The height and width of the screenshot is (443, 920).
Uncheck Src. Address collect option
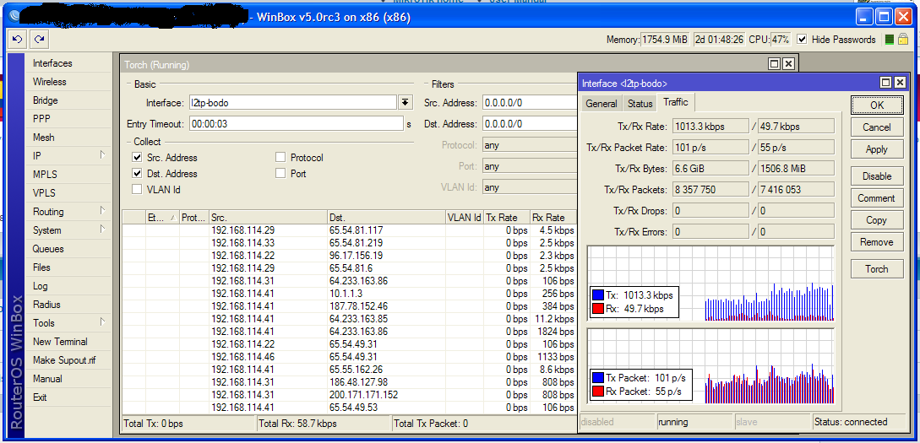click(137, 158)
